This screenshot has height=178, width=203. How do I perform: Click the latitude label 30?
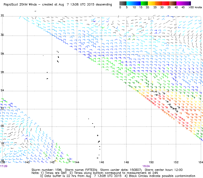(x=2, y=35)
